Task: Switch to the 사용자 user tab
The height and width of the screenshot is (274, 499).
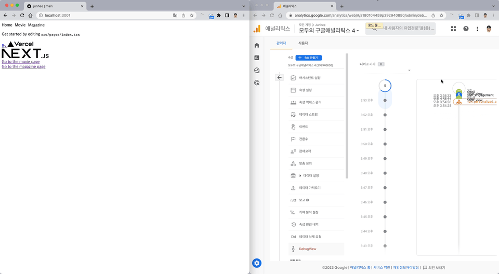Action: click(303, 43)
